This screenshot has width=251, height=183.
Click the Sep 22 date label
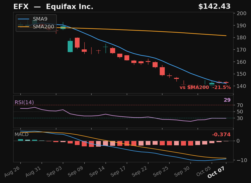pos(140,171)
